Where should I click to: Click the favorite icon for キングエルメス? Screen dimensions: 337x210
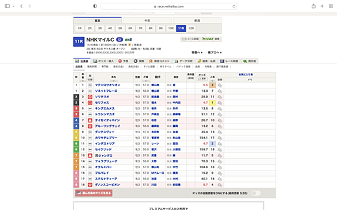pos(220,108)
